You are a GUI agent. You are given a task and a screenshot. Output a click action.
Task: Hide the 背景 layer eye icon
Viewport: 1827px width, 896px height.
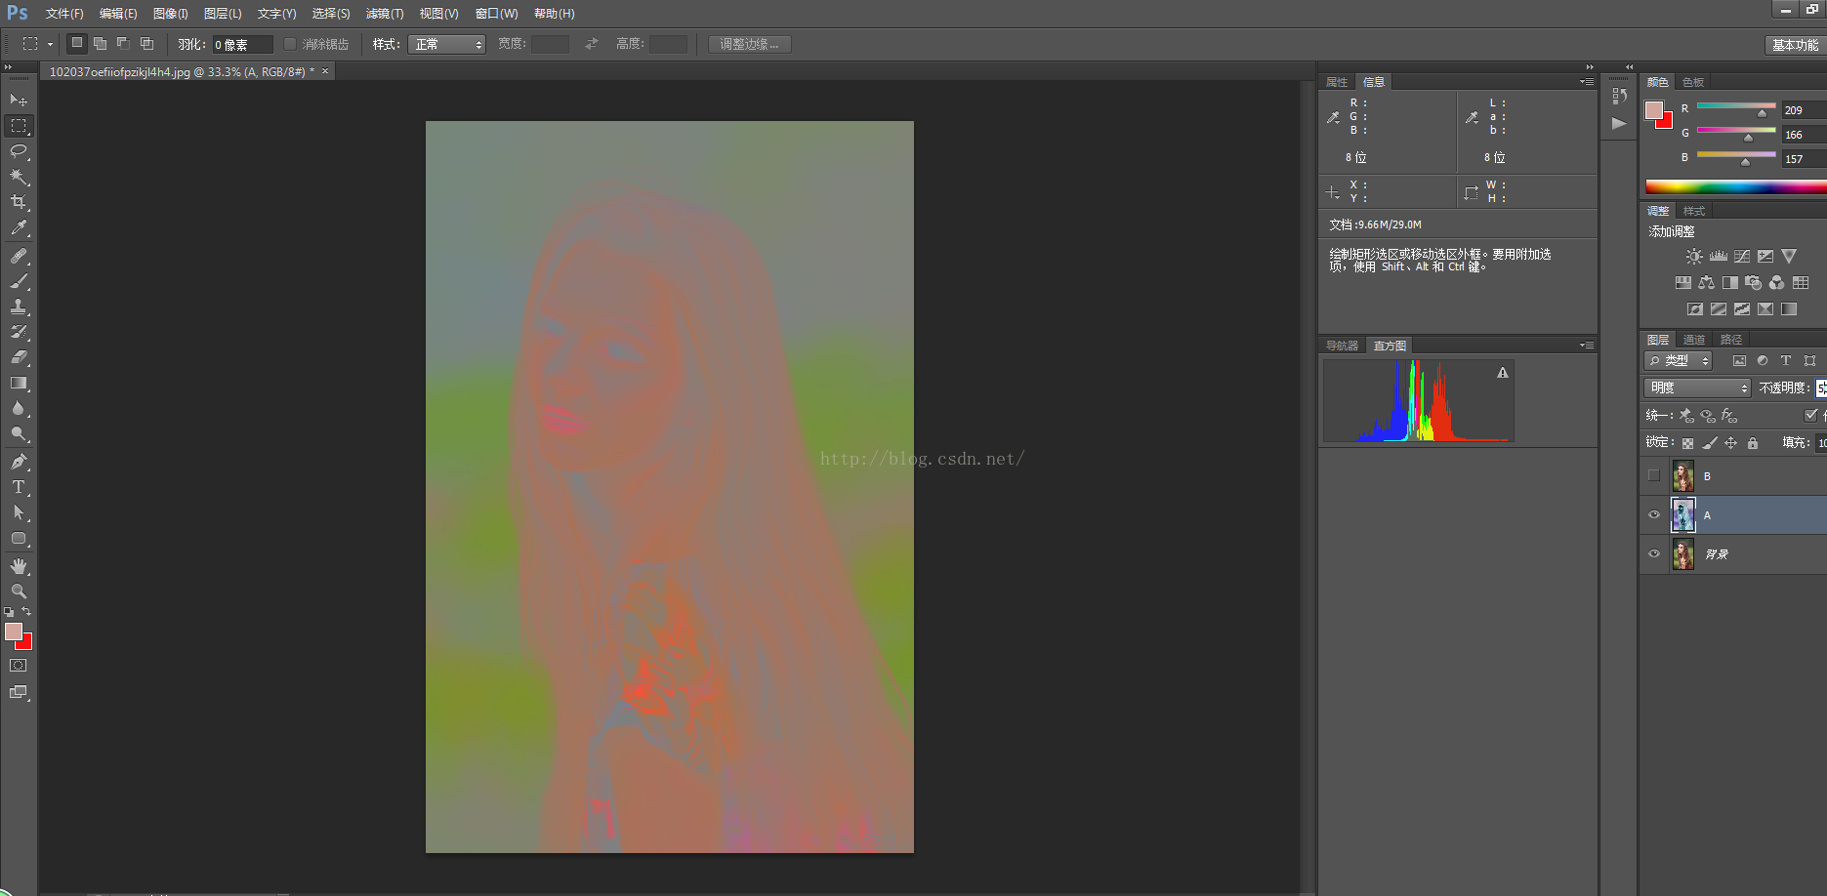tap(1653, 553)
